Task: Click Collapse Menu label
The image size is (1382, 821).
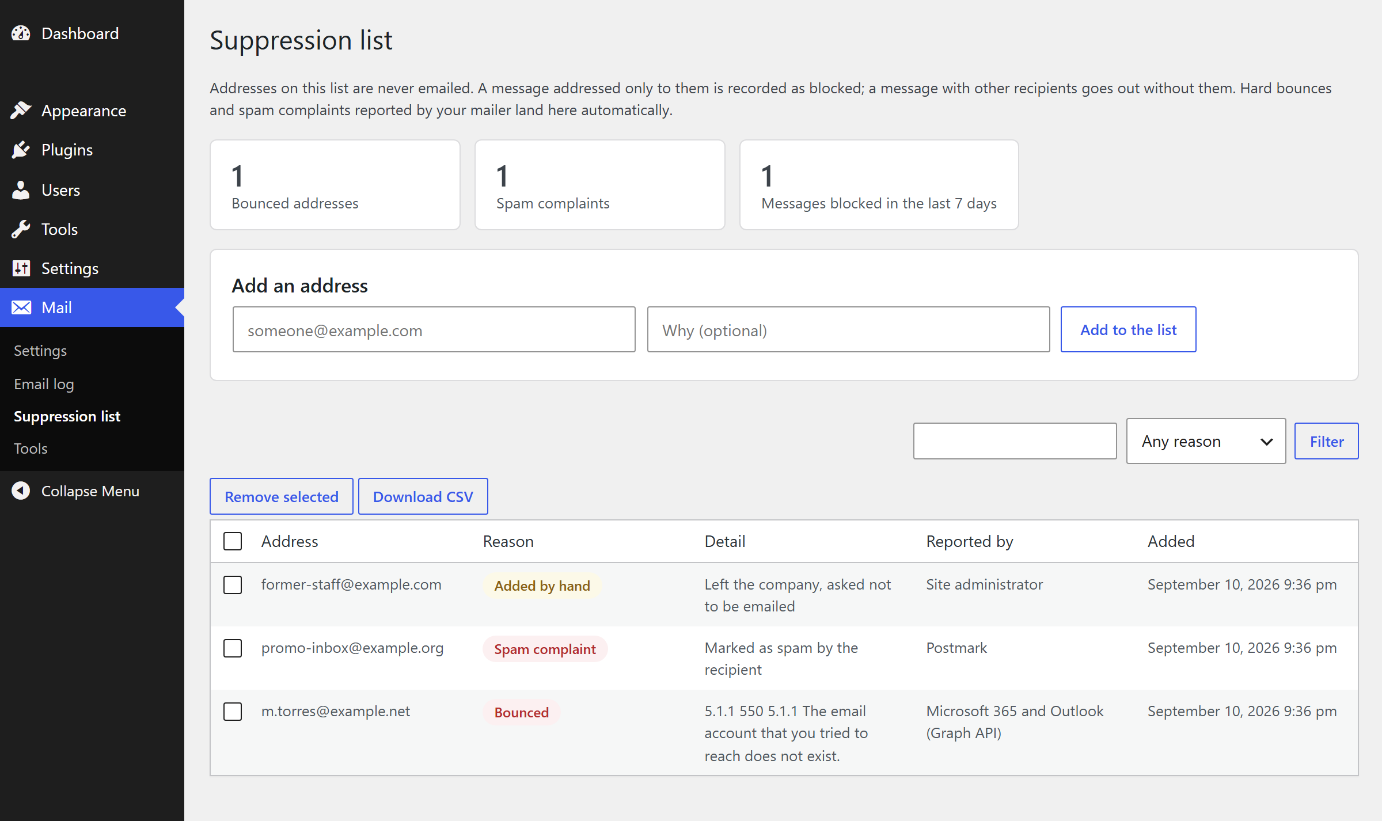Action: click(x=90, y=491)
